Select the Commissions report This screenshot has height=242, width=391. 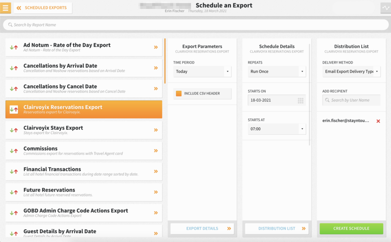[84, 151]
